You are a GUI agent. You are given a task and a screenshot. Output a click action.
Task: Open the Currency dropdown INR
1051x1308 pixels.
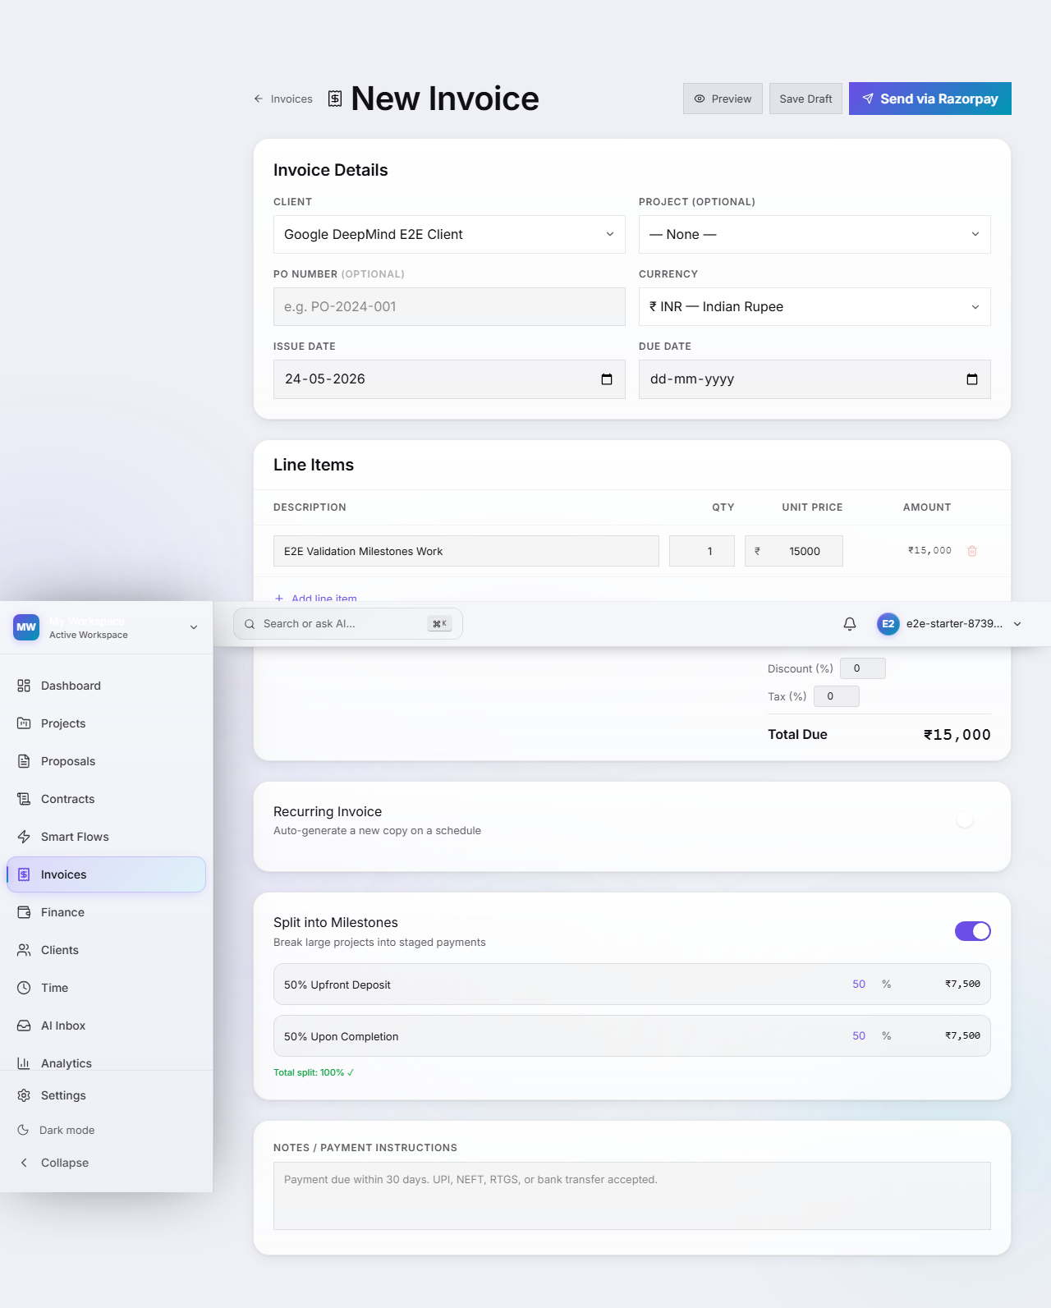(815, 307)
